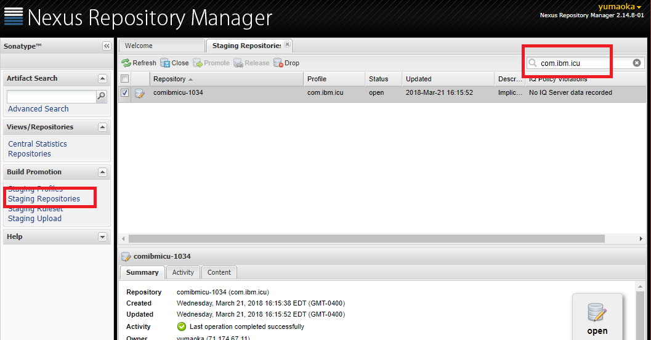Sort by the Repository column header
Viewport: 651px width, 340px height.
click(x=226, y=79)
